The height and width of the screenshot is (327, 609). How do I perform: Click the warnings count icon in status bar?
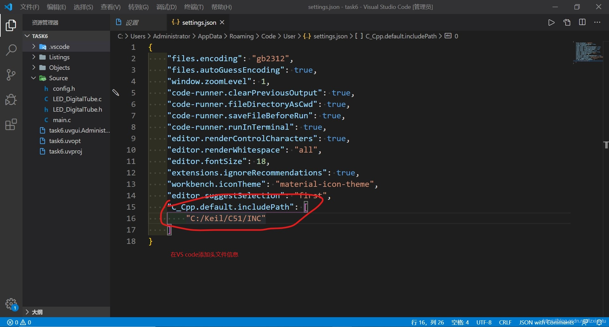(x=23, y=322)
